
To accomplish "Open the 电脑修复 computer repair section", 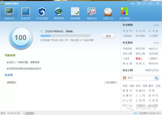I will [75, 14].
